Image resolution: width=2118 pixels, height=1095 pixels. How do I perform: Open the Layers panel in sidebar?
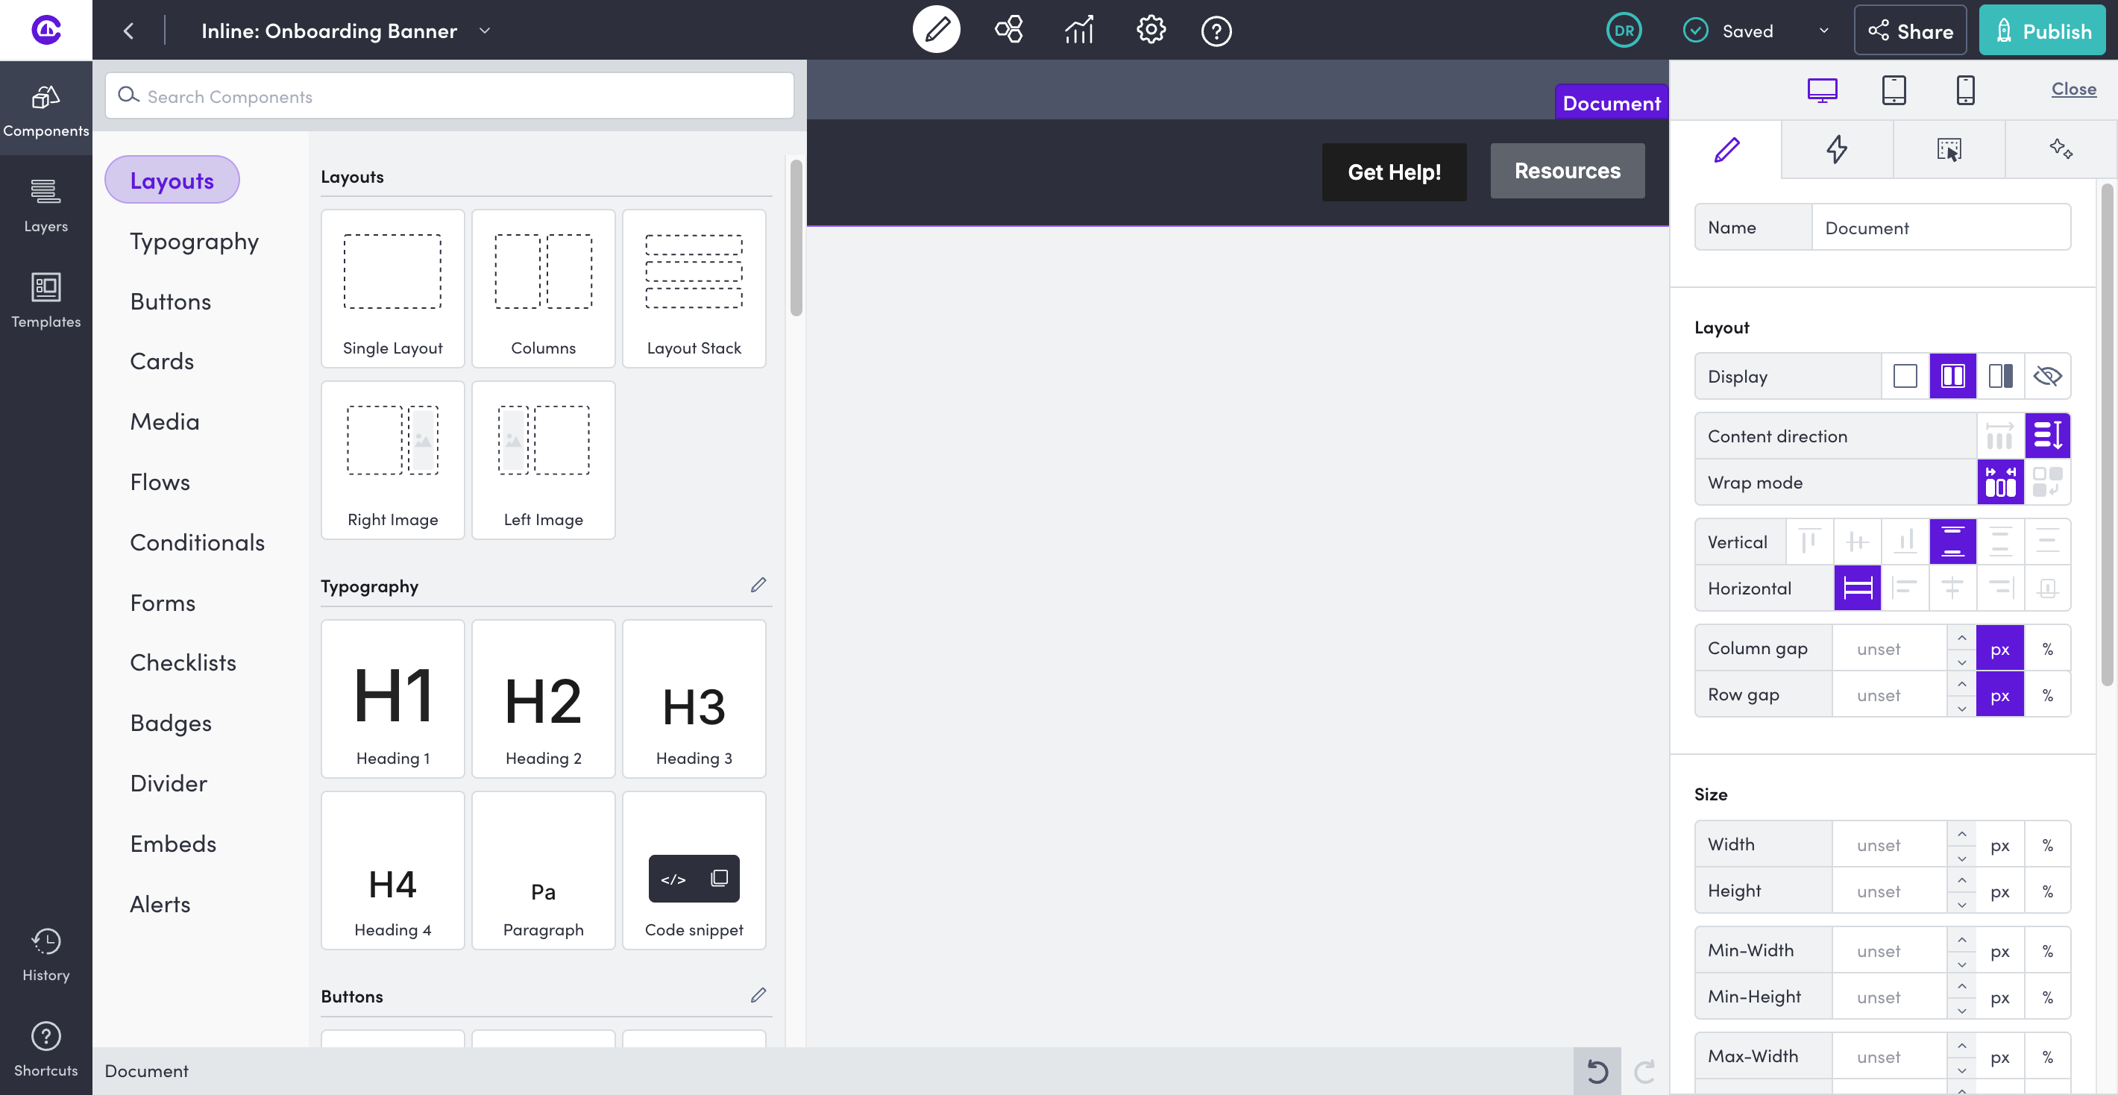[x=46, y=206]
